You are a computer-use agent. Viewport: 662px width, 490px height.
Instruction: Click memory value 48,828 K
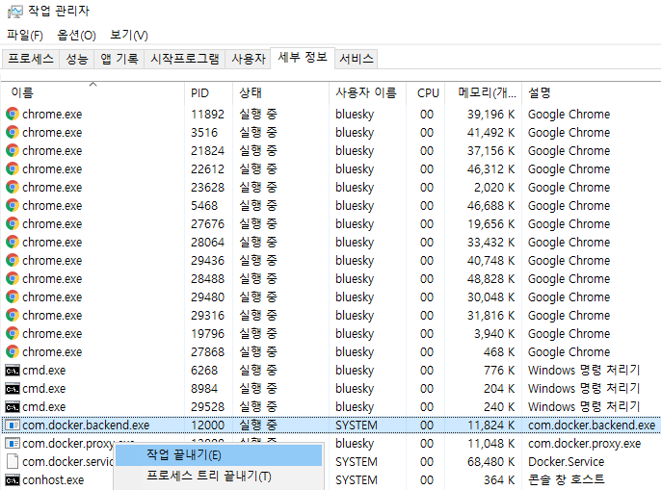point(491,279)
